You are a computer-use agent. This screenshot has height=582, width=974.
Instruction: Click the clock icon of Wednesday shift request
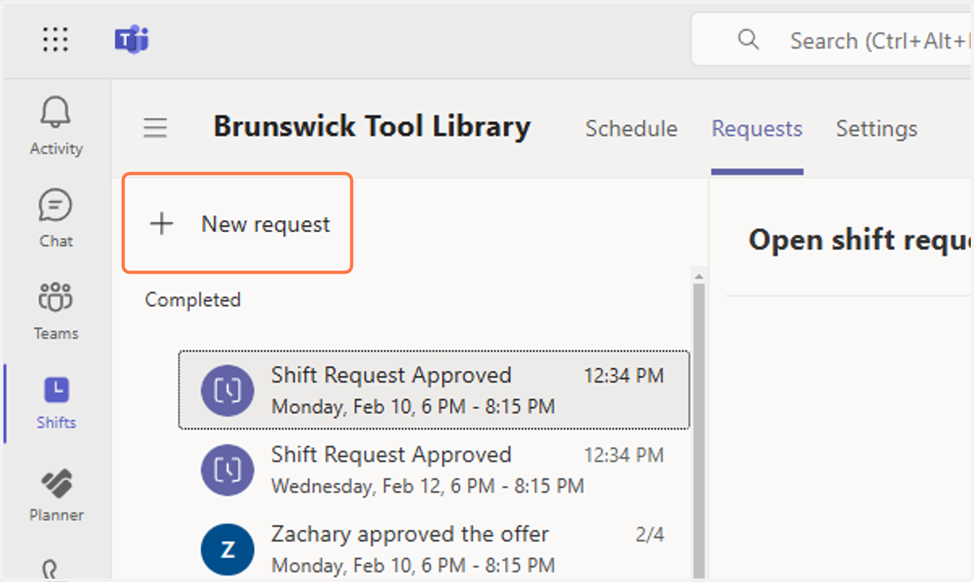click(227, 471)
